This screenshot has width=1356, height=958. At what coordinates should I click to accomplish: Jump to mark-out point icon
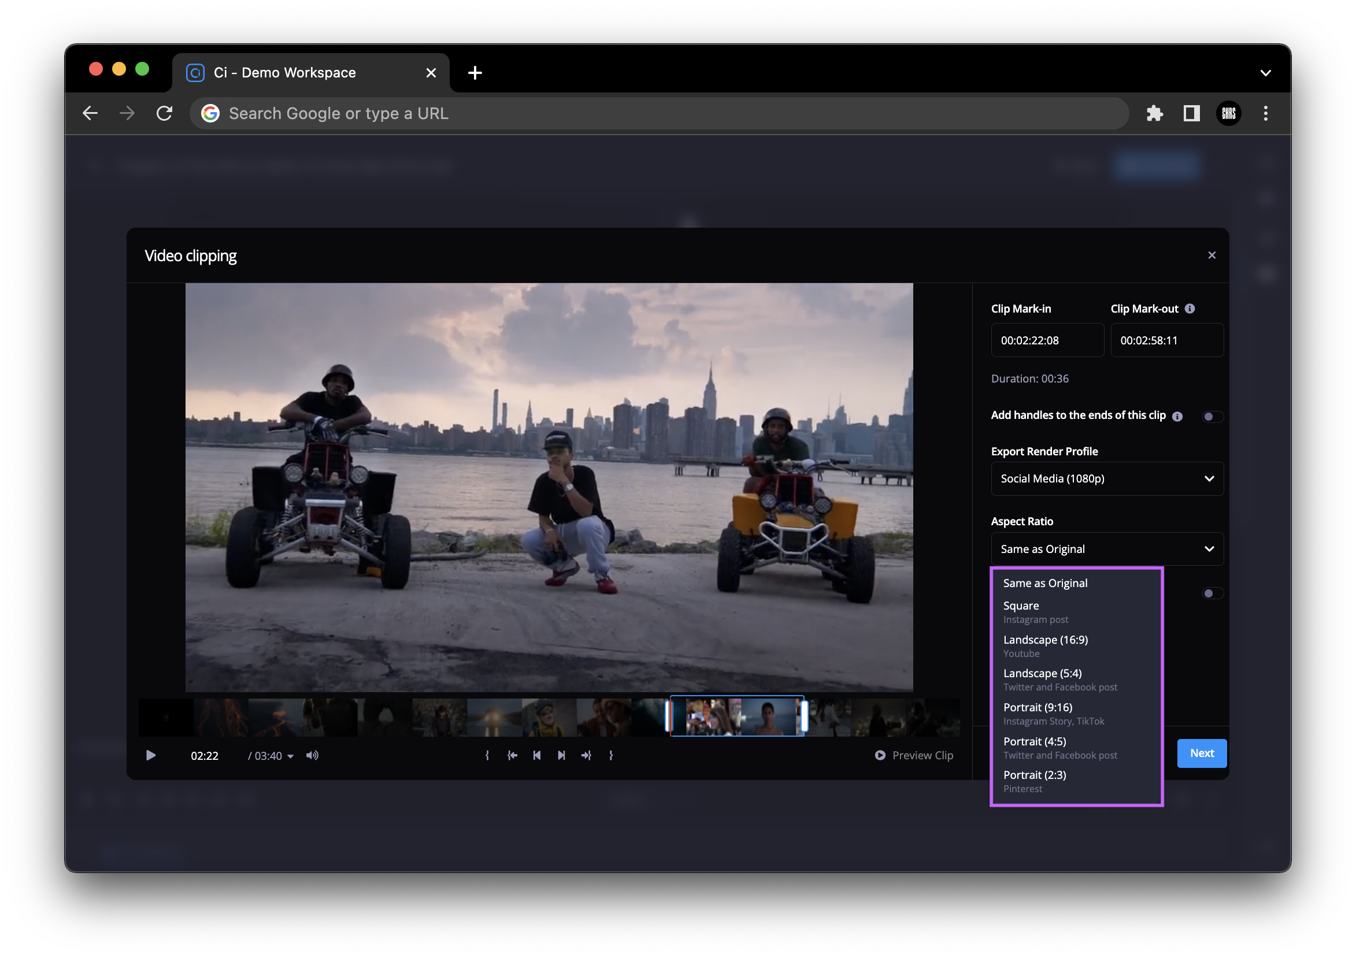[586, 755]
